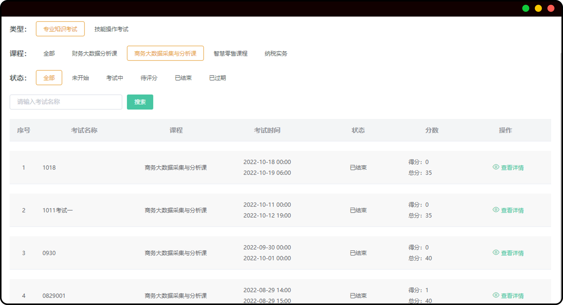Select the 商务大数据采集与分析课 course filter
The height and width of the screenshot is (305, 563).
tap(165, 53)
